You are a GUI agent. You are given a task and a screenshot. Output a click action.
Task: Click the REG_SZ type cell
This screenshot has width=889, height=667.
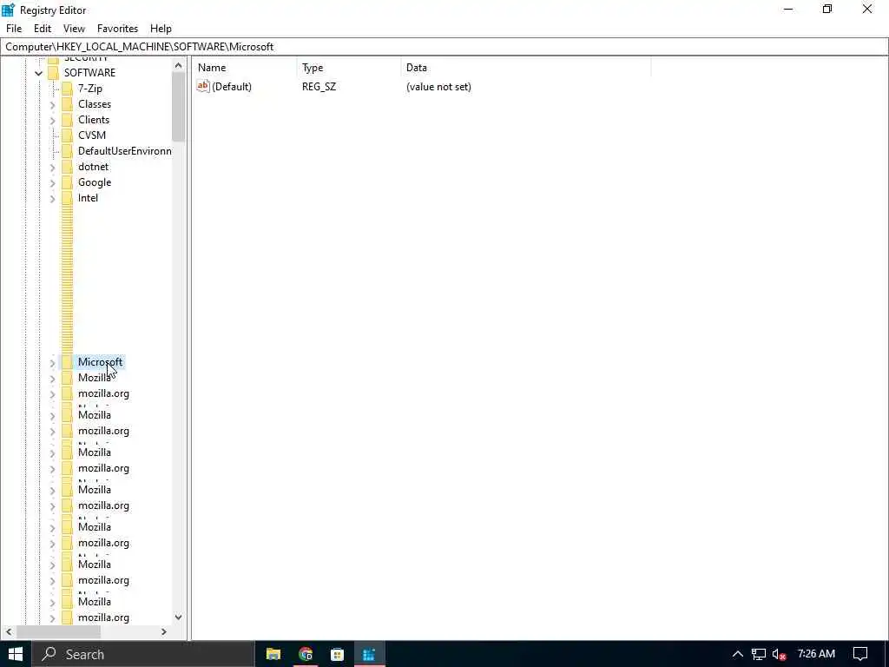click(319, 87)
